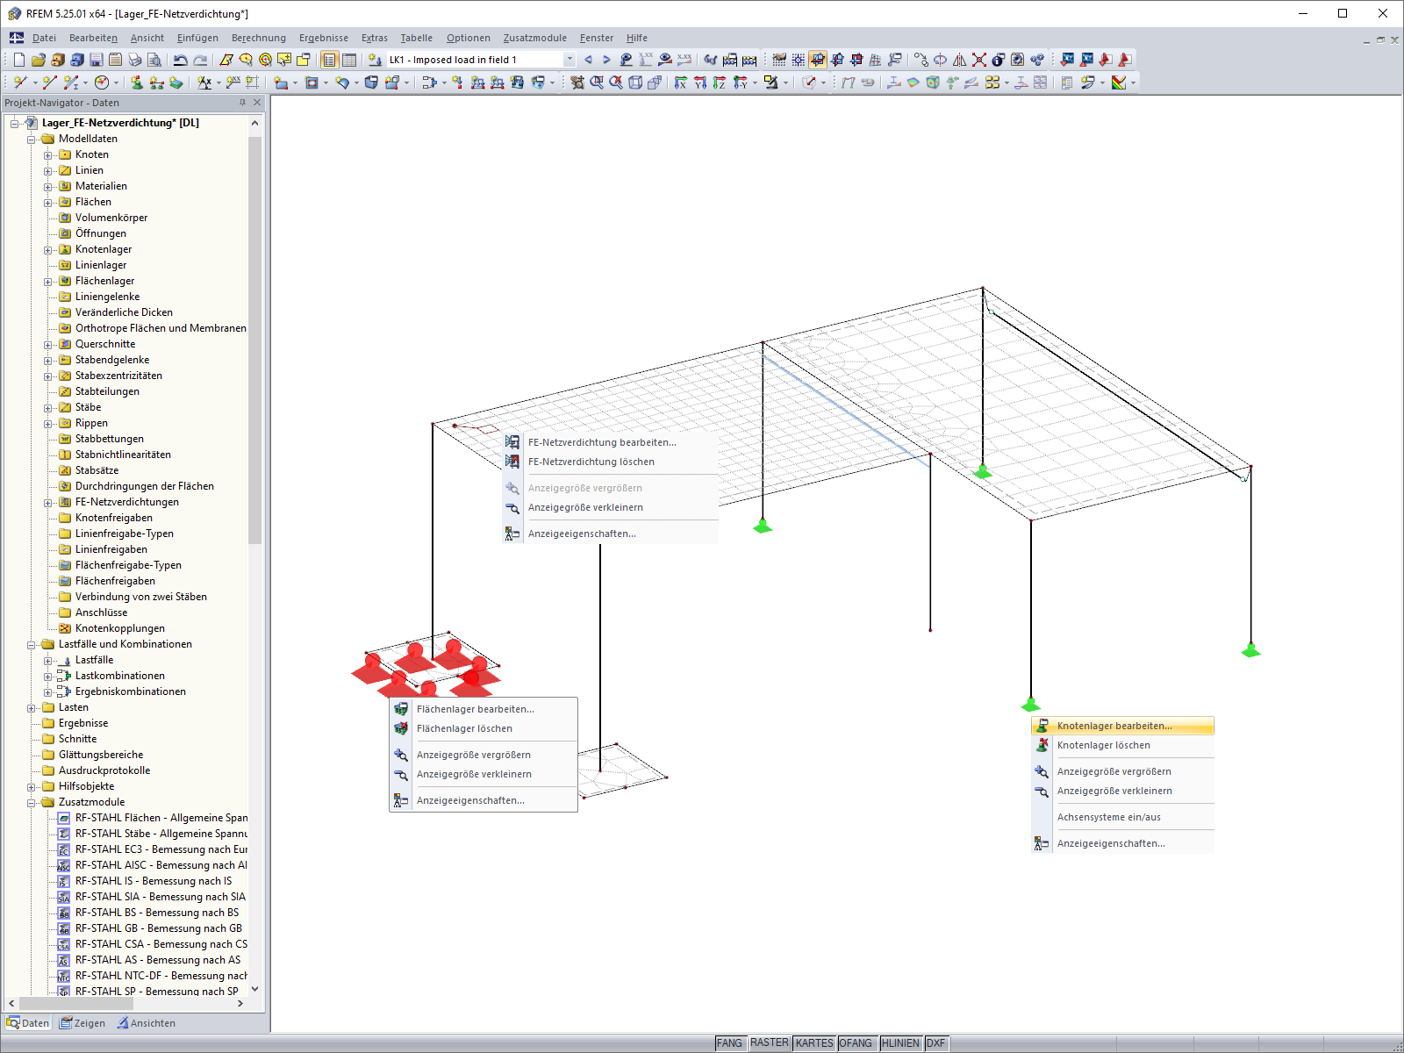
Task: Switch to the Ansichten navigator tab
Action: (147, 1023)
